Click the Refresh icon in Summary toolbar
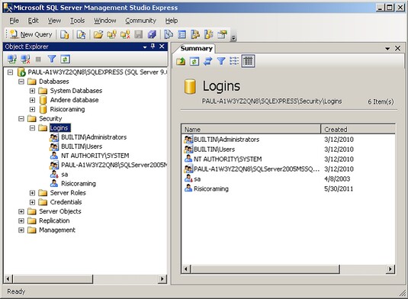The image size is (408, 299). [194, 62]
